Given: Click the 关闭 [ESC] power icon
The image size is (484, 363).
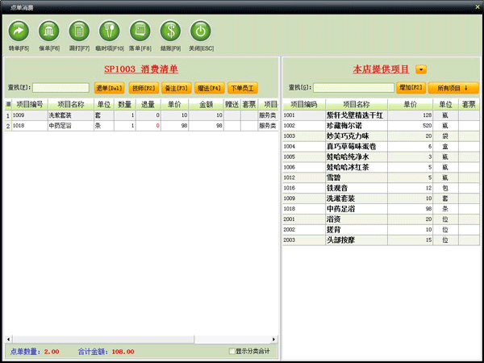Looking at the screenshot, I should [x=200, y=31].
